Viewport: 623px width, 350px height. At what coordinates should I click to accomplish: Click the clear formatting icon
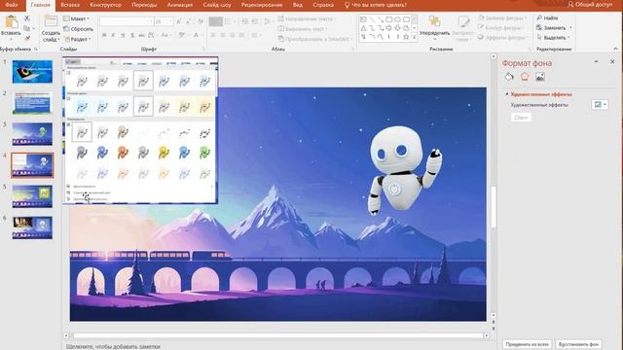201,21
